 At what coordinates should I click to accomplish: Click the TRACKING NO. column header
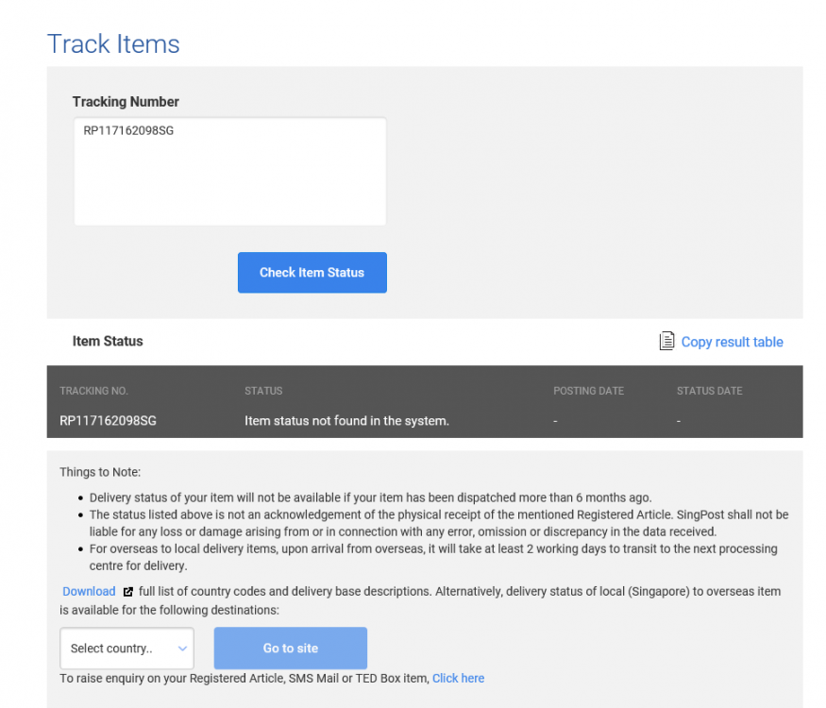click(x=93, y=391)
